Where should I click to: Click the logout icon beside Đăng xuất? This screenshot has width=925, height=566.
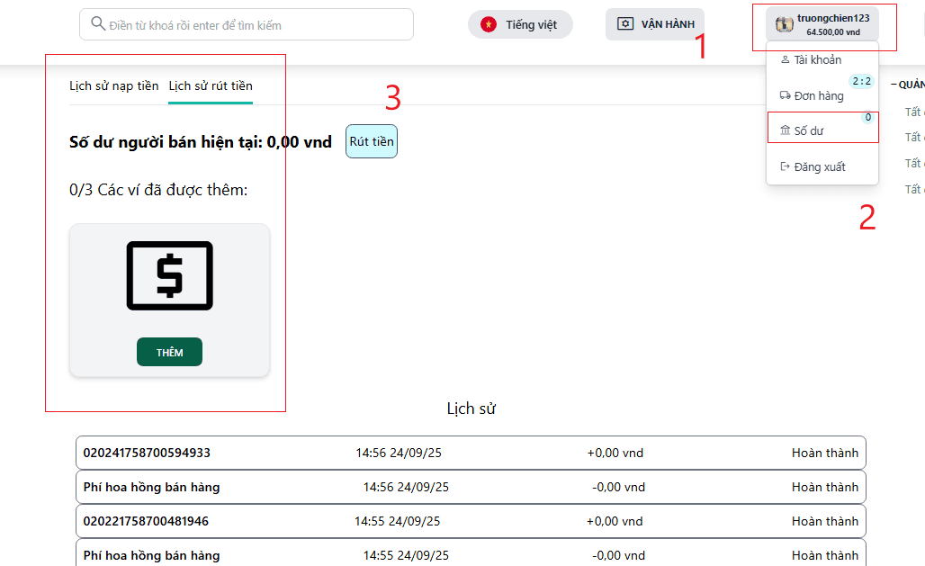[785, 166]
